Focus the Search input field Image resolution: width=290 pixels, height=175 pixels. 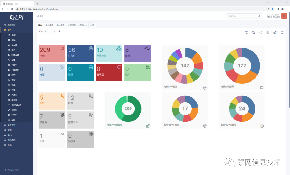coord(242,16)
